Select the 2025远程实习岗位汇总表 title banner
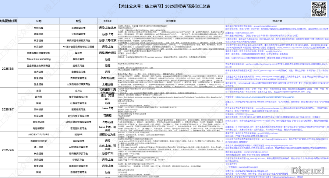 (x=164, y=6)
